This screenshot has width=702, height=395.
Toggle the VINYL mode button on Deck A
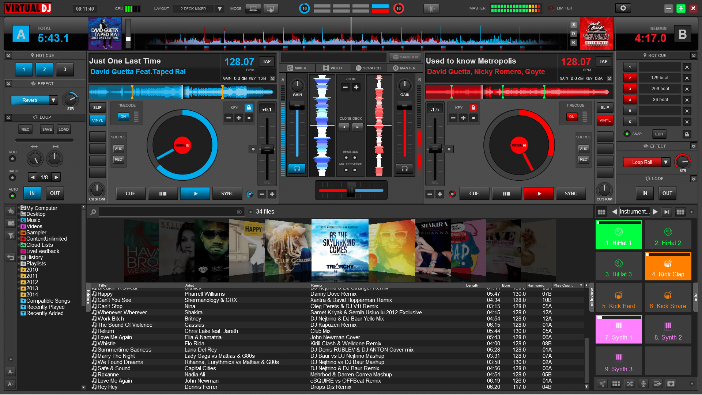click(97, 119)
